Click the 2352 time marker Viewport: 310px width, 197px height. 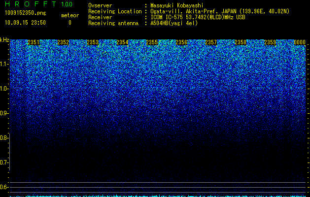63,42
